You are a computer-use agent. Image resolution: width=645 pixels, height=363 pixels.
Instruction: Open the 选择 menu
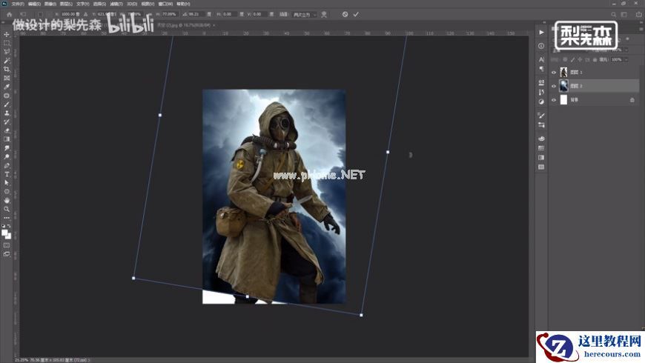pos(99,4)
